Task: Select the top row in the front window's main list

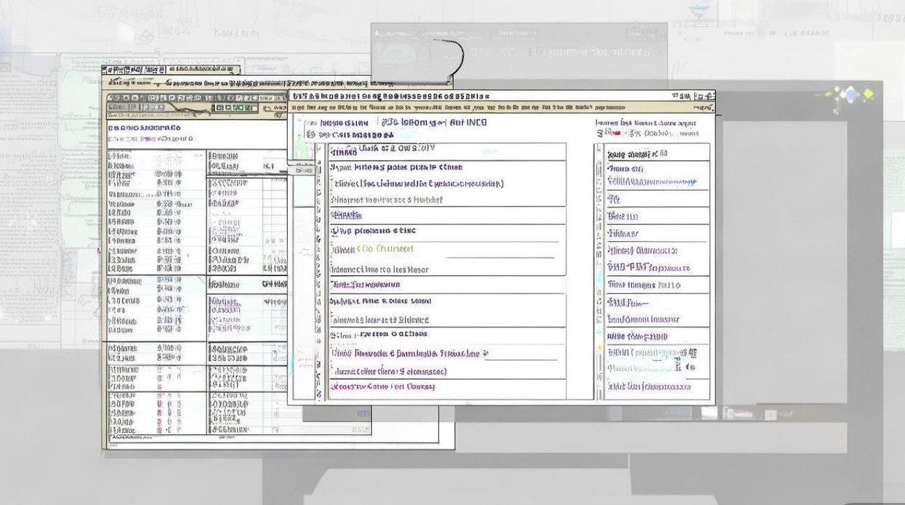Action: (447, 151)
